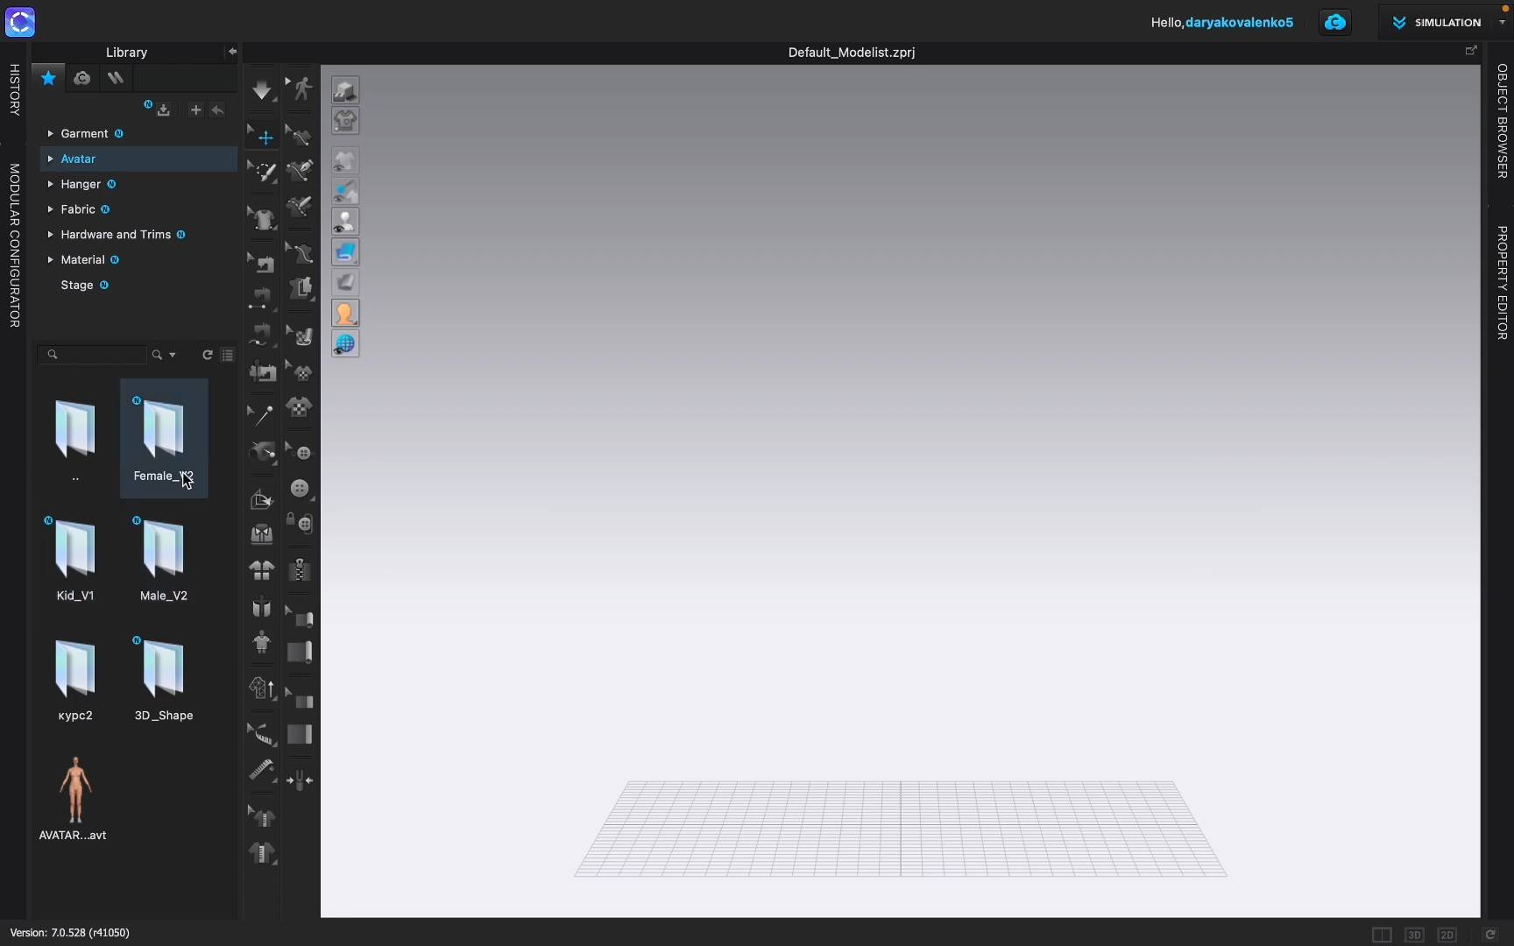Click the app logo icon

(x=20, y=22)
